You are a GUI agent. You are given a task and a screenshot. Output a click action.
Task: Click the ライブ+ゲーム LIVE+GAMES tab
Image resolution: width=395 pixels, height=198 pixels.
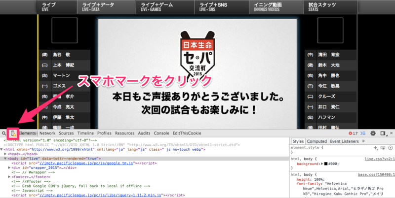click(165, 7)
